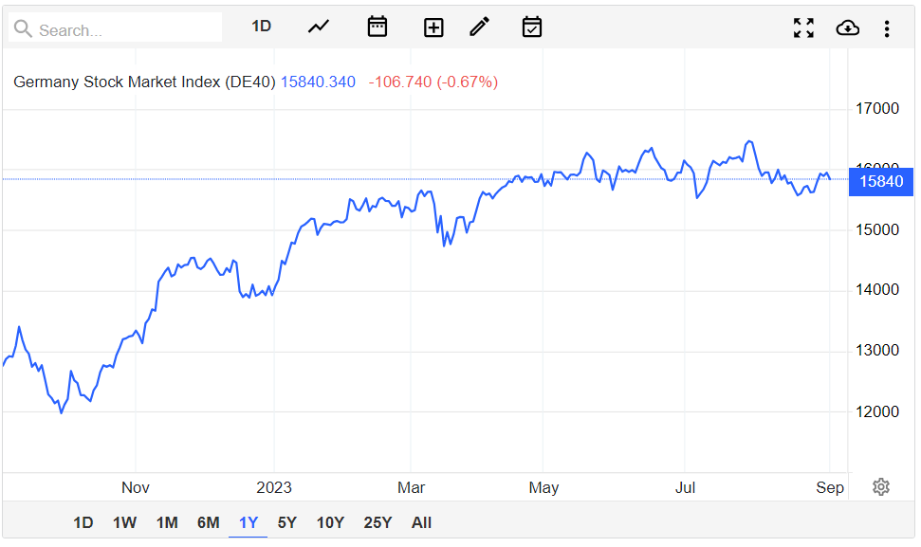Open the economic calendar checkmark icon
This screenshot has height=547, width=921.
tap(532, 27)
